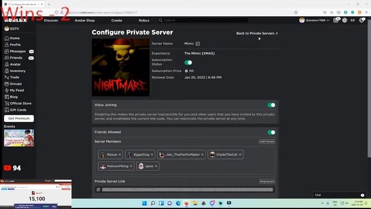Open the taskbar clock and date

[357, 203]
